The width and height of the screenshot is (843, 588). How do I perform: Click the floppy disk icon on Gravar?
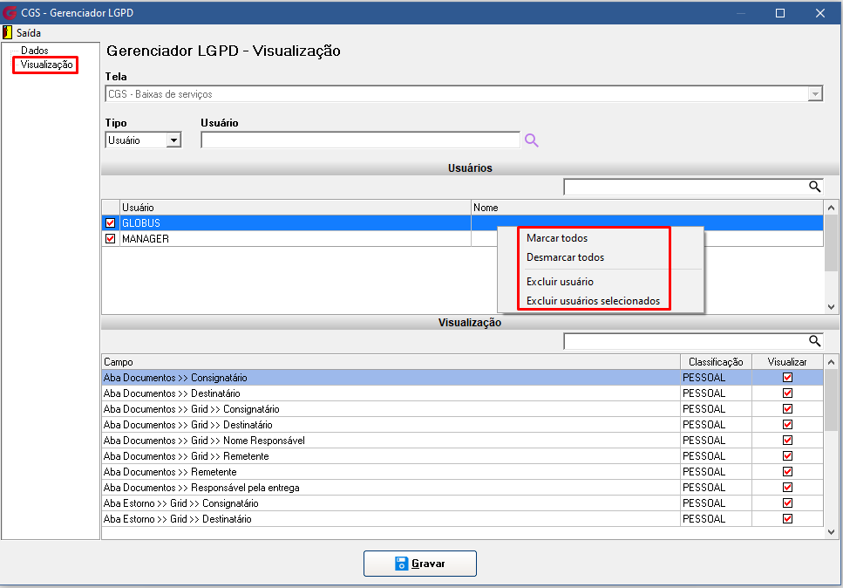pyautogui.click(x=401, y=564)
